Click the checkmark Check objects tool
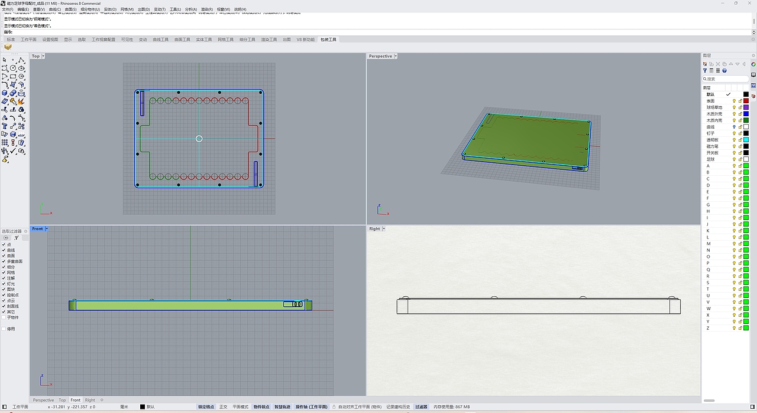Viewport: 757px width, 413px height. (x=12, y=150)
